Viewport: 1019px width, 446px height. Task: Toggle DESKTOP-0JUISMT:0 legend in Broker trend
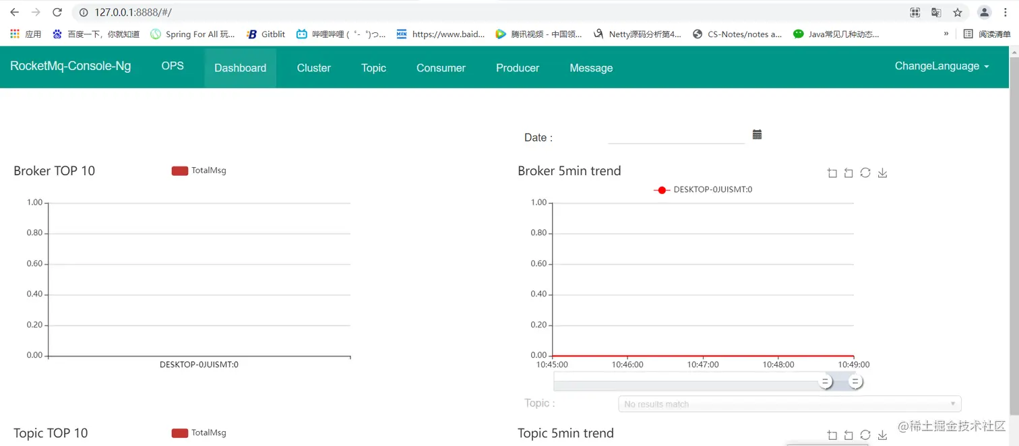703,190
